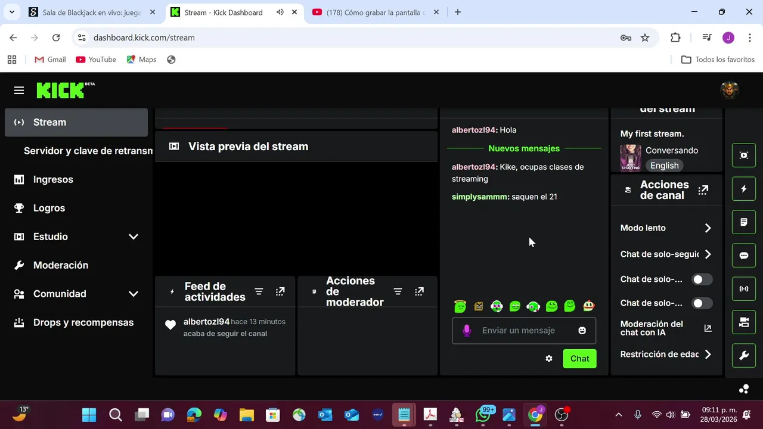Image resolution: width=763 pixels, height=429 pixels.
Task: Click the English language tag
Action: (664, 166)
